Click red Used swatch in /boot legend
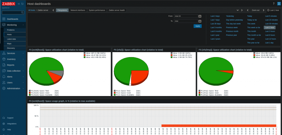 click(x=30, y=93)
